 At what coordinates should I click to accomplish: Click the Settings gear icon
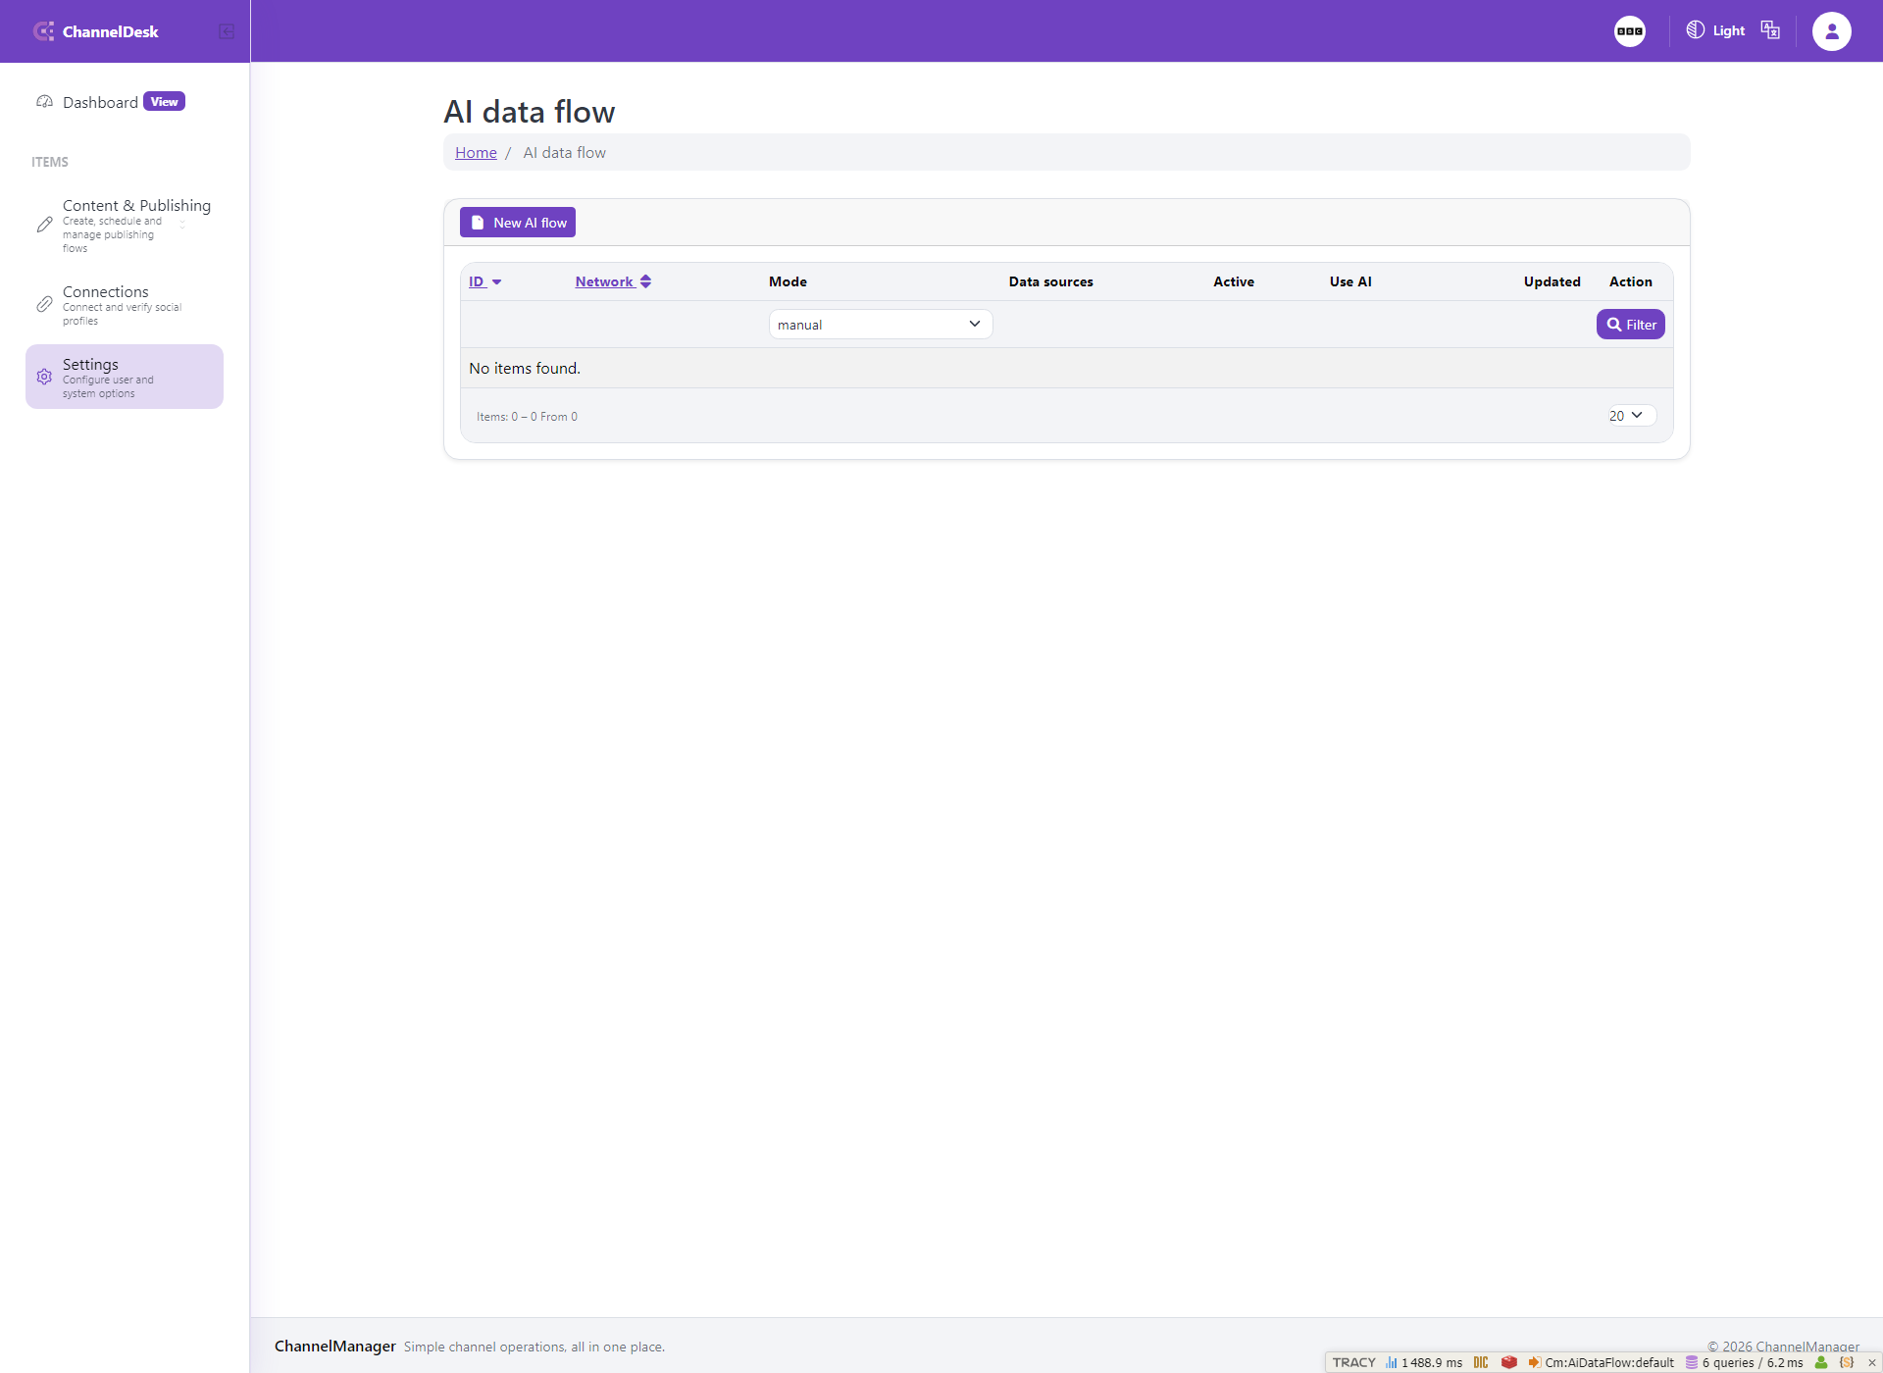click(44, 377)
